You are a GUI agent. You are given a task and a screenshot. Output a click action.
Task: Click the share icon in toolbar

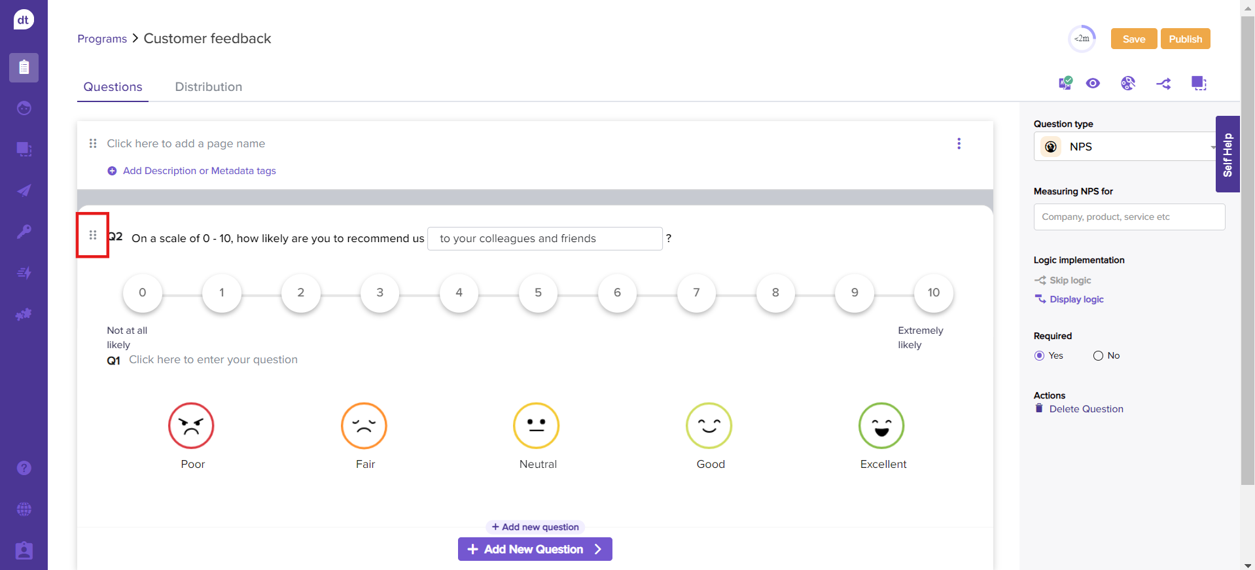pyautogui.click(x=1163, y=84)
